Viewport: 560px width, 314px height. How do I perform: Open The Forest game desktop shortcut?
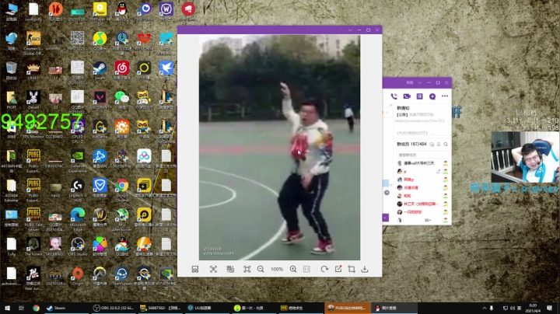pyautogui.click(x=33, y=247)
